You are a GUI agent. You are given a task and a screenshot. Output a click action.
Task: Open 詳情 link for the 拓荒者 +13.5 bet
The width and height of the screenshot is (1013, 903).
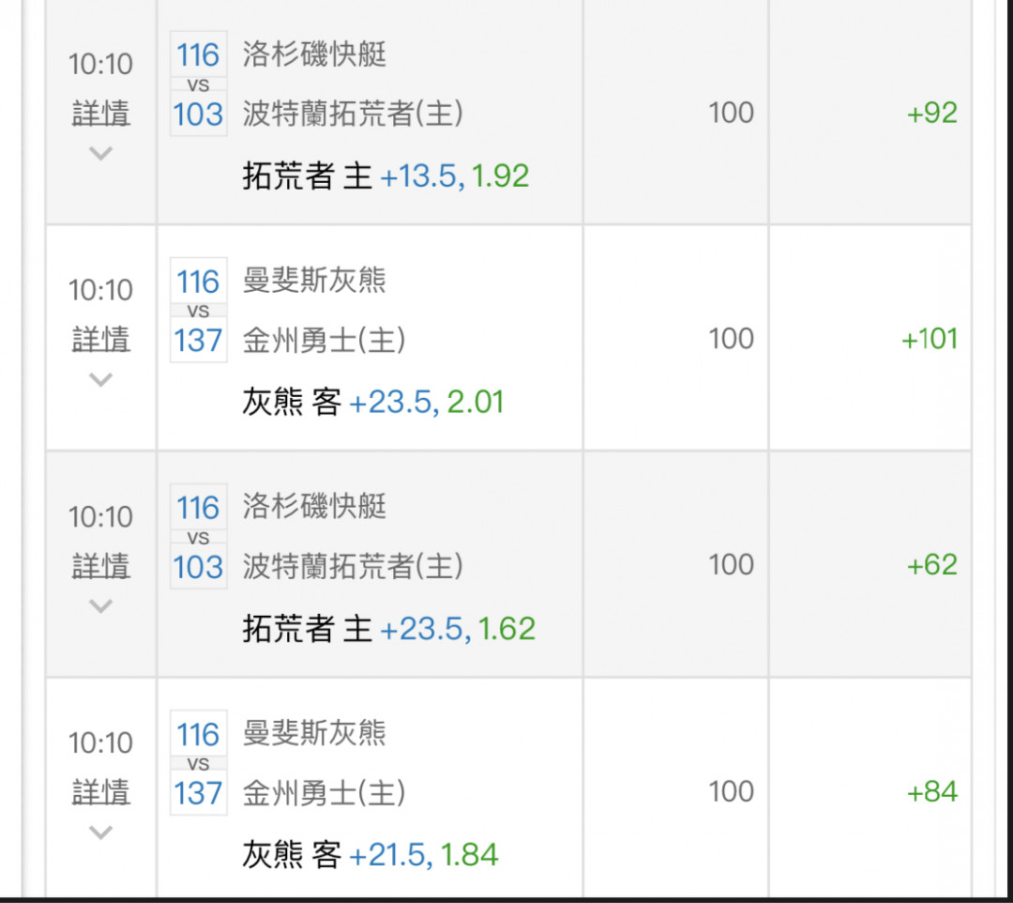pos(100,114)
